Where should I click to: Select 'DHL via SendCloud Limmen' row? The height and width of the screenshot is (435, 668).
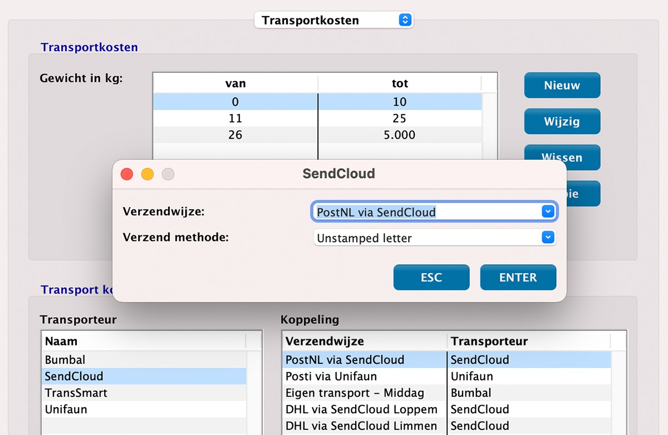pyautogui.click(x=447, y=426)
